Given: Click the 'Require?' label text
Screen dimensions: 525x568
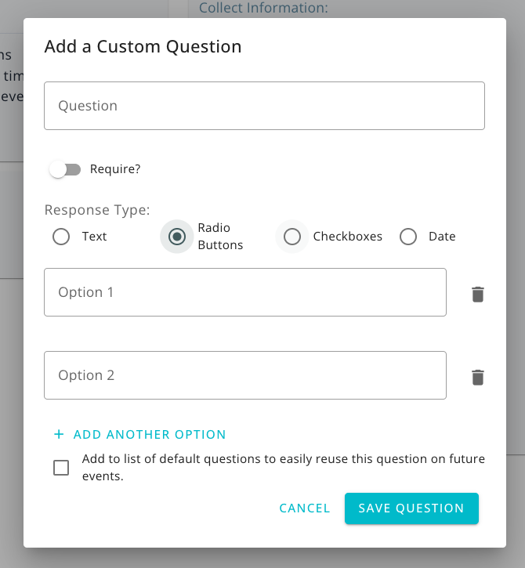Looking at the screenshot, I should coord(115,168).
